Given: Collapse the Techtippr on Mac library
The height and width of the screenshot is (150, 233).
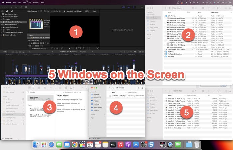Looking at the screenshot, I should 1,14.
